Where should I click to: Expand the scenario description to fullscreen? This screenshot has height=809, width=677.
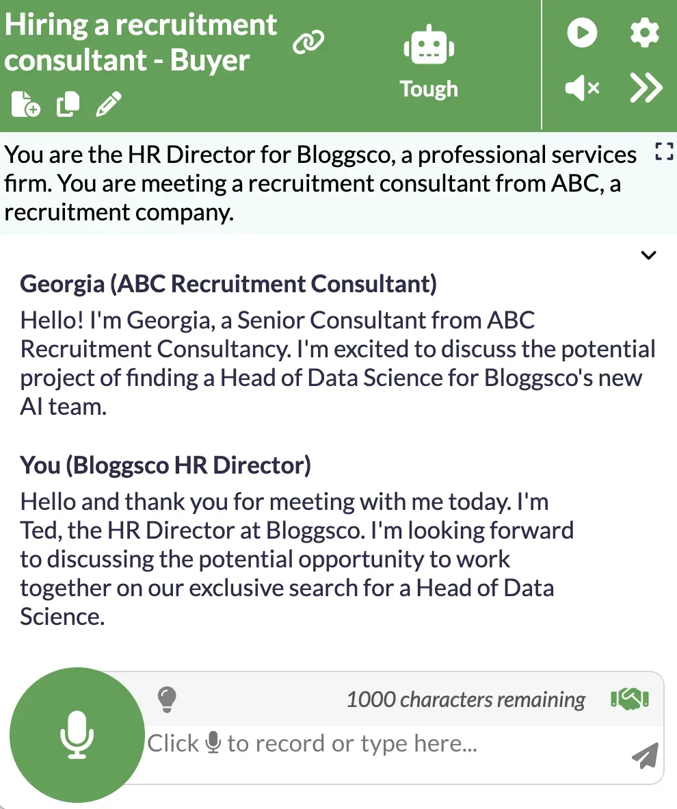pyautogui.click(x=663, y=152)
